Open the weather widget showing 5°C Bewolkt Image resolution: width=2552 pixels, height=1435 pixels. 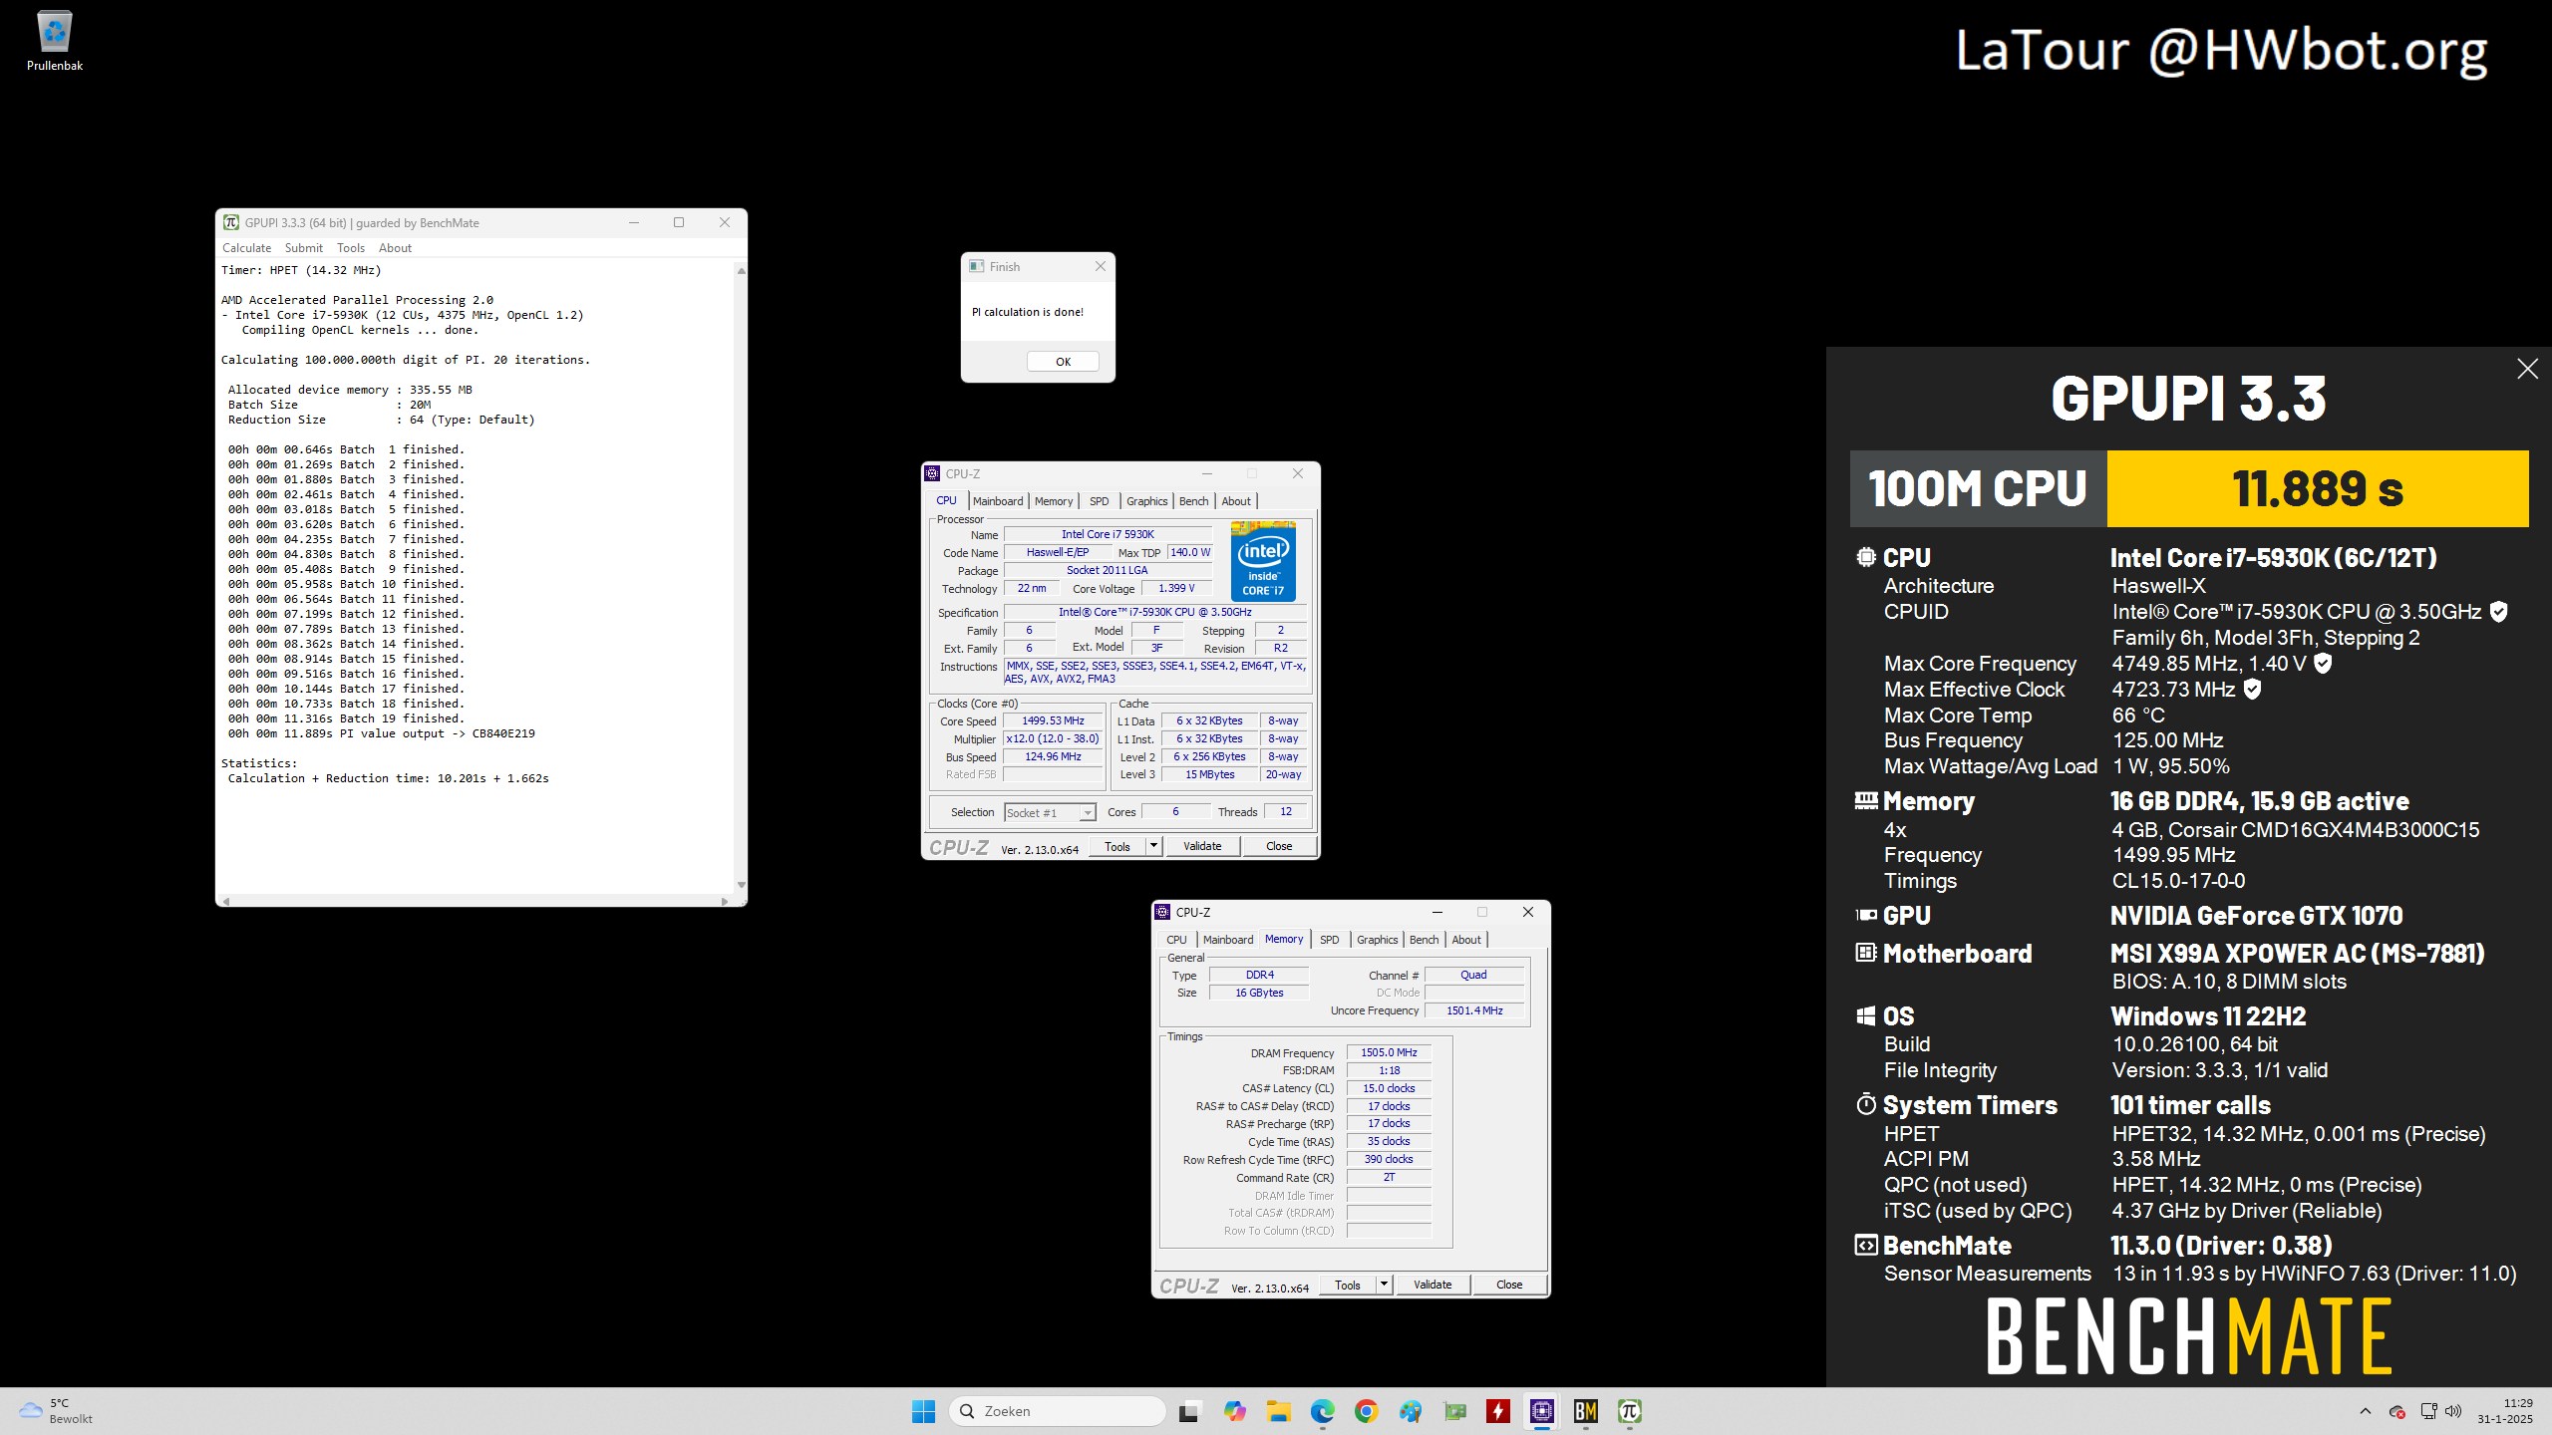click(58, 1411)
